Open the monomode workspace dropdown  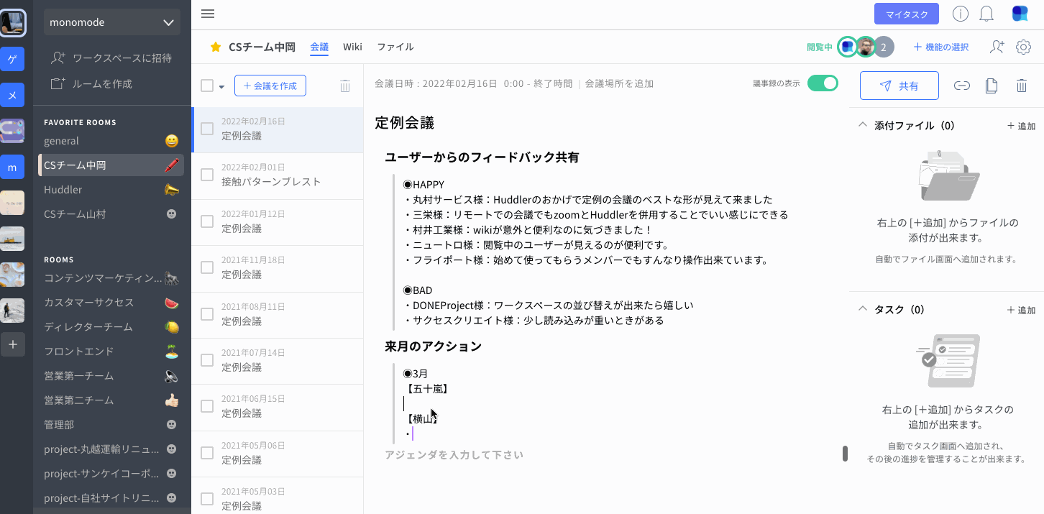coord(112,22)
